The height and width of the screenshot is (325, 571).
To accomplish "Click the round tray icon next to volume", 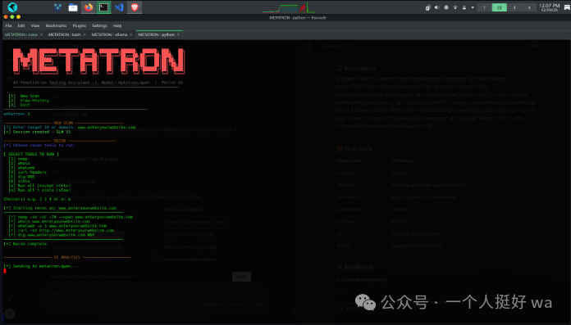I will (446, 7).
